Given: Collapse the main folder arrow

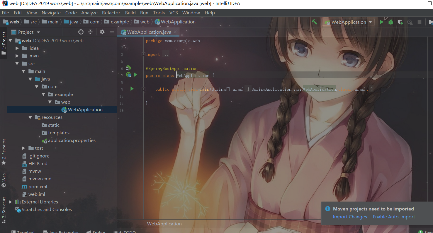Looking at the screenshot, I should click(x=23, y=71).
